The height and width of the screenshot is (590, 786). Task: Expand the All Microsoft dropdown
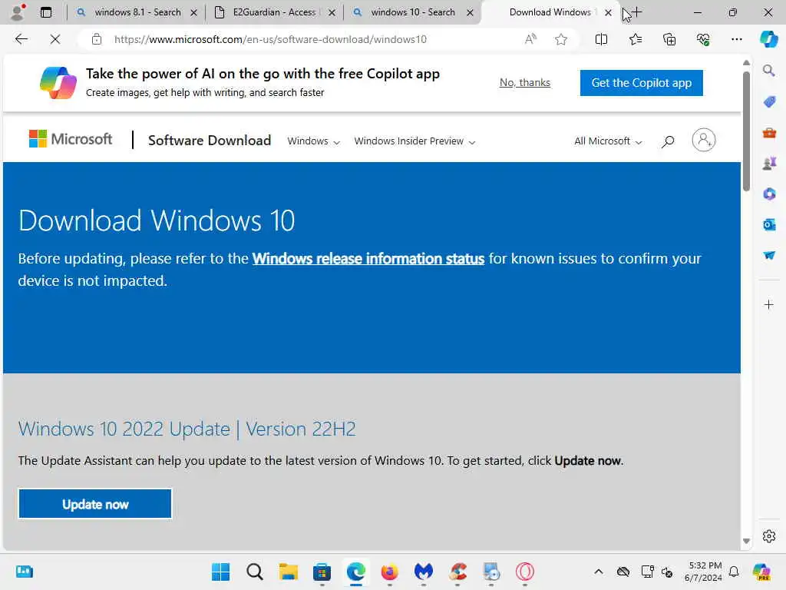[608, 141]
